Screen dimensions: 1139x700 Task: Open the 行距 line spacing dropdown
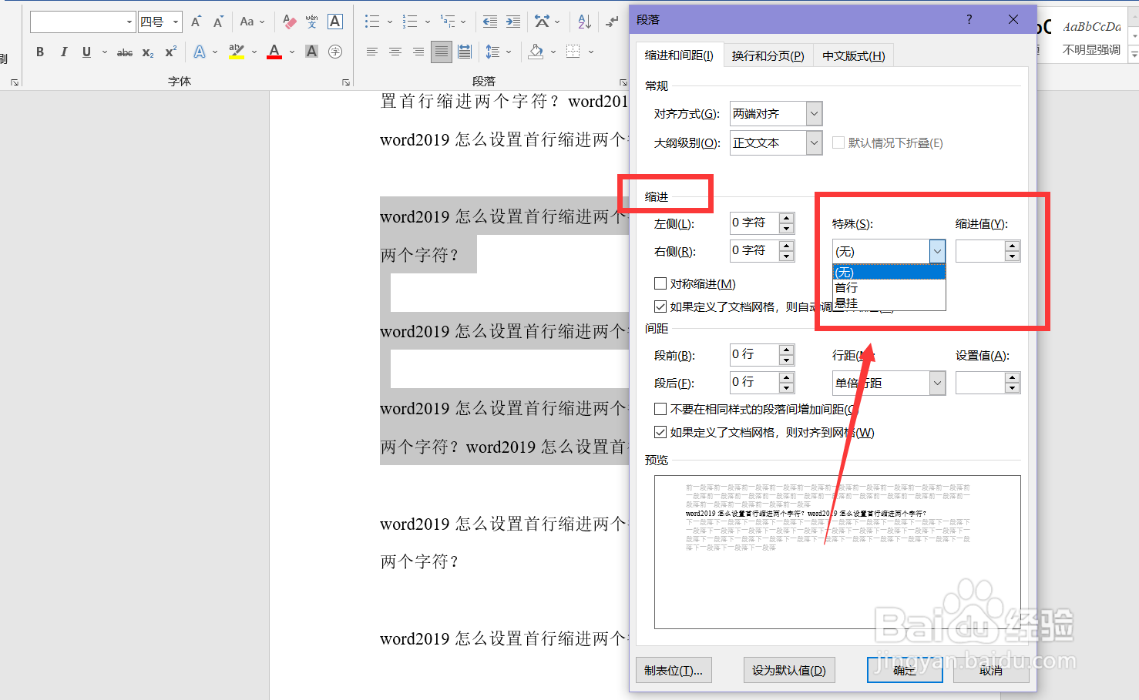[937, 383]
